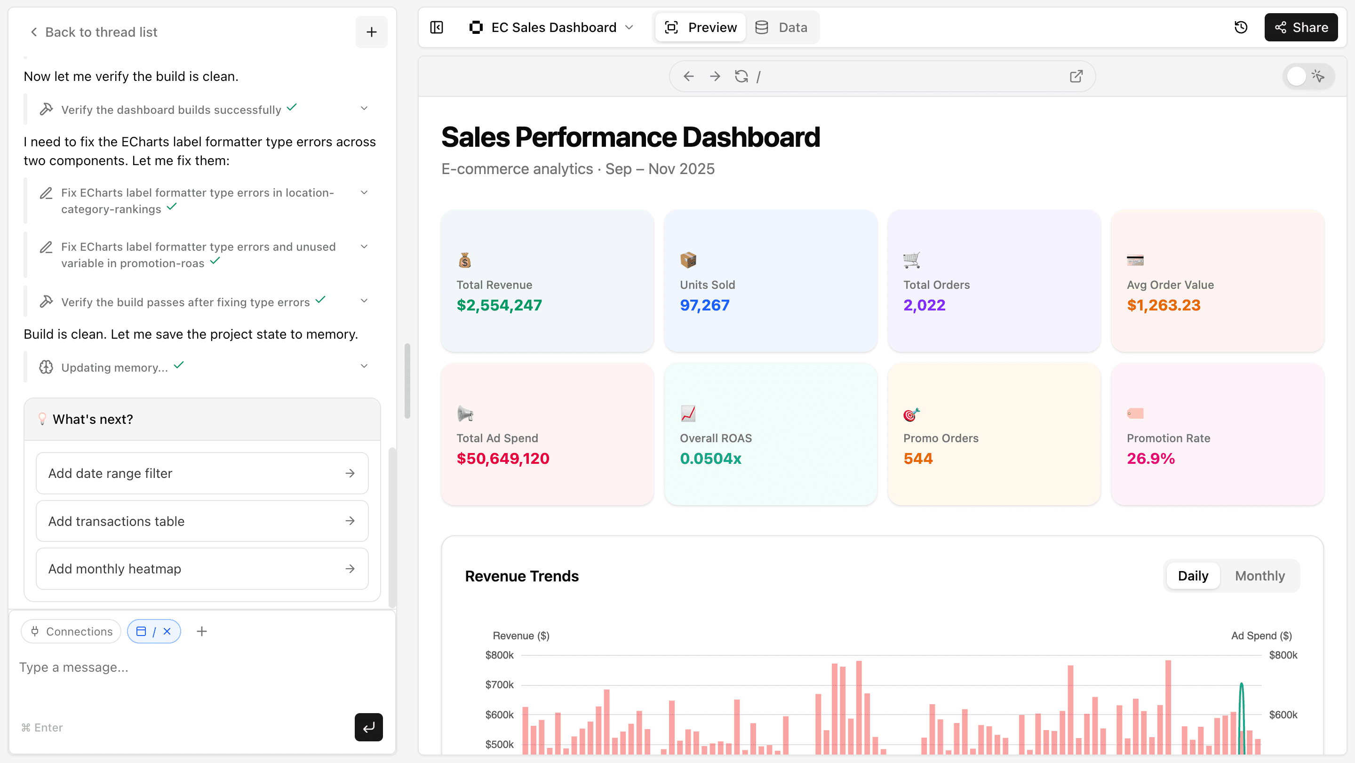
Task: Switch to the Data tab
Action: click(782, 27)
